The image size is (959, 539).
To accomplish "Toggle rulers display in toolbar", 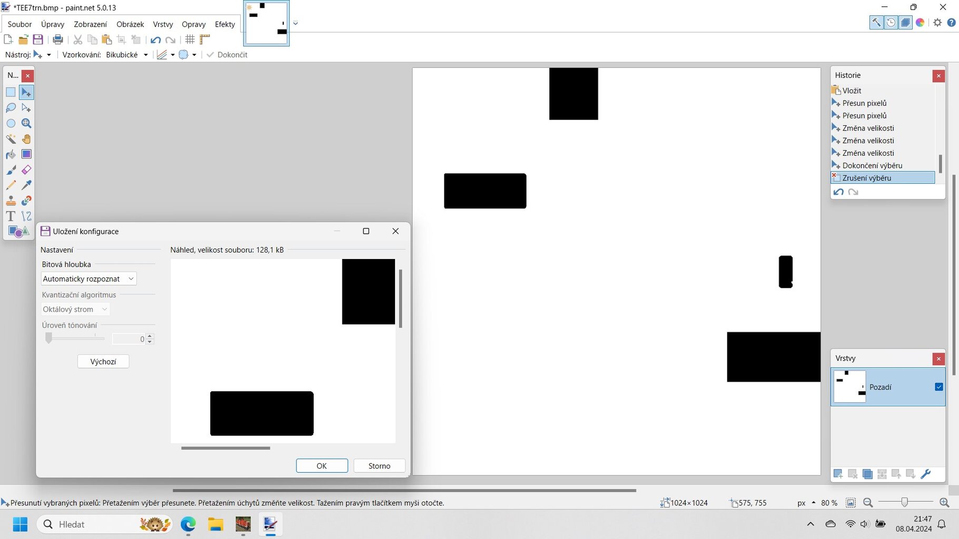I will pyautogui.click(x=205, y=39).
